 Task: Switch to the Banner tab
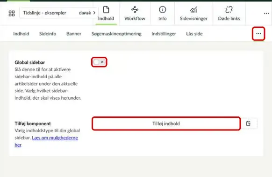[x=74, y=34]
